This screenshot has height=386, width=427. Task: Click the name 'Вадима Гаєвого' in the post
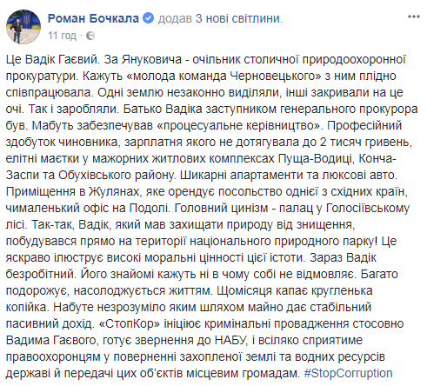point(50,340)
